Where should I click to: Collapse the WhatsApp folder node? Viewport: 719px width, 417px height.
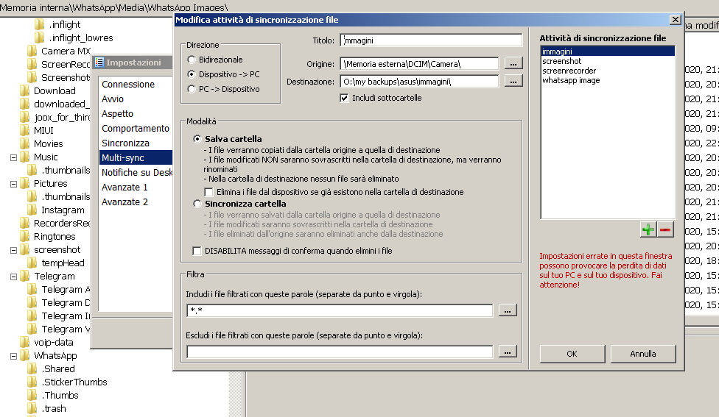click(14, 356)
